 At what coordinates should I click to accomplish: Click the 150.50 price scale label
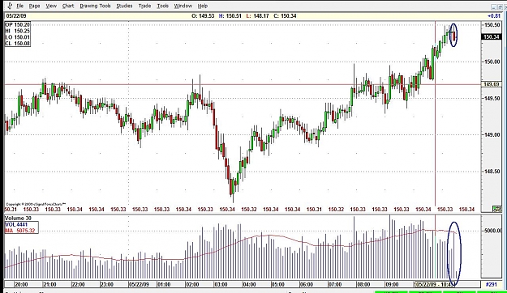(x=492, y=25)
